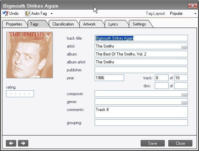Click the total discs field
The image size is (199, 151).
[x=181, y=86]
